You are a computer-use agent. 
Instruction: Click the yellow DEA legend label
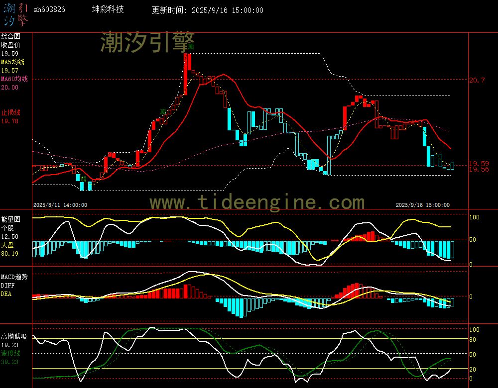coord(6,294)
